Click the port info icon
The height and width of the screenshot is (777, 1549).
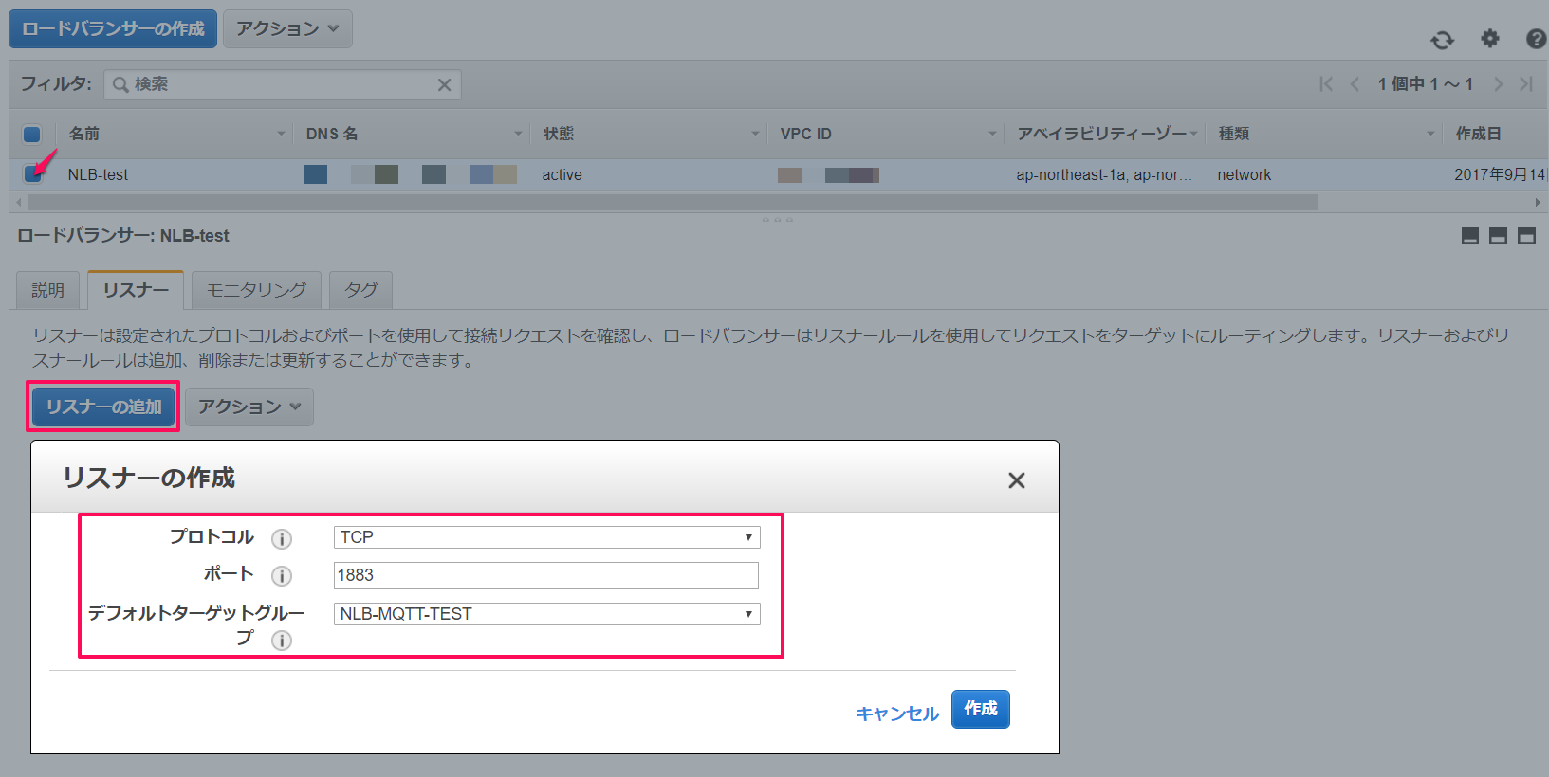(x=282, y=576)
